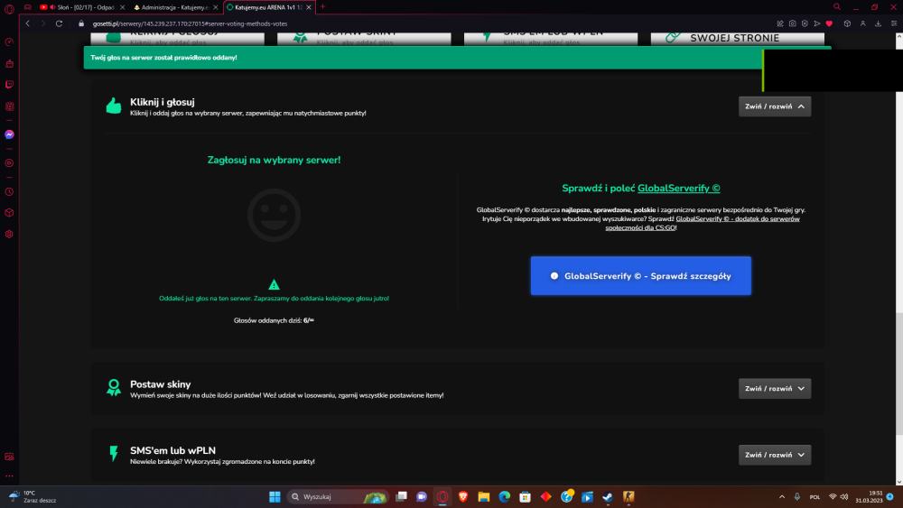The height and width of the screenshot is (508, 903).
Task: Open Microsoft Edge from the taskbar
Action: pos(505,496)
